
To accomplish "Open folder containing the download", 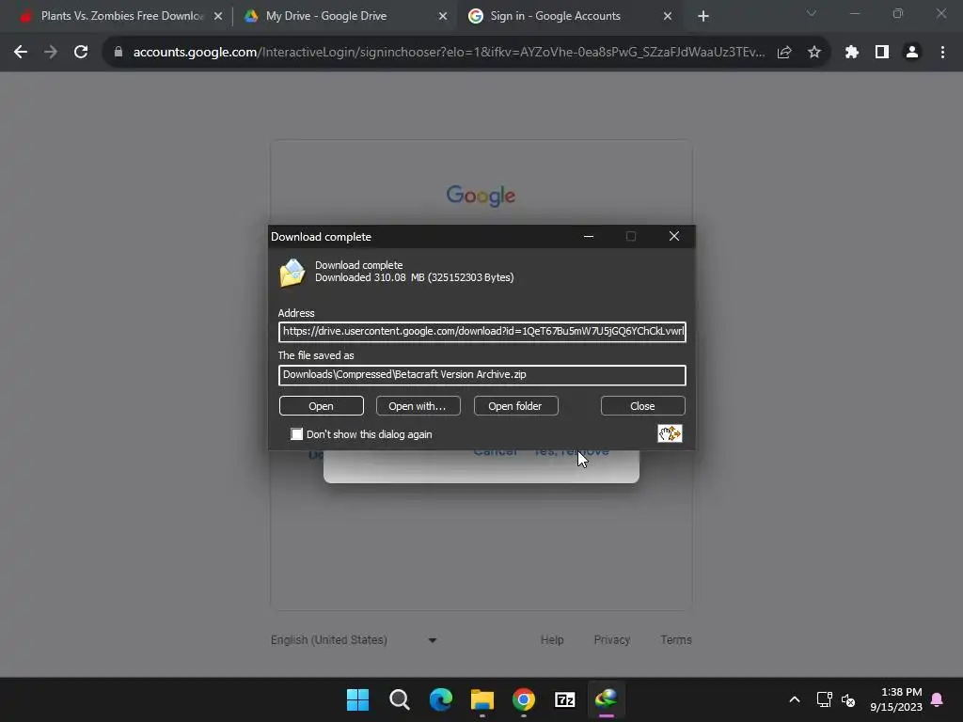I will tap(515, 406).
